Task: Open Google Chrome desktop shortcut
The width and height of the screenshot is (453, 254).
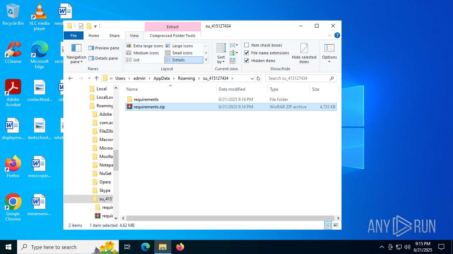Action: [13, 207]
